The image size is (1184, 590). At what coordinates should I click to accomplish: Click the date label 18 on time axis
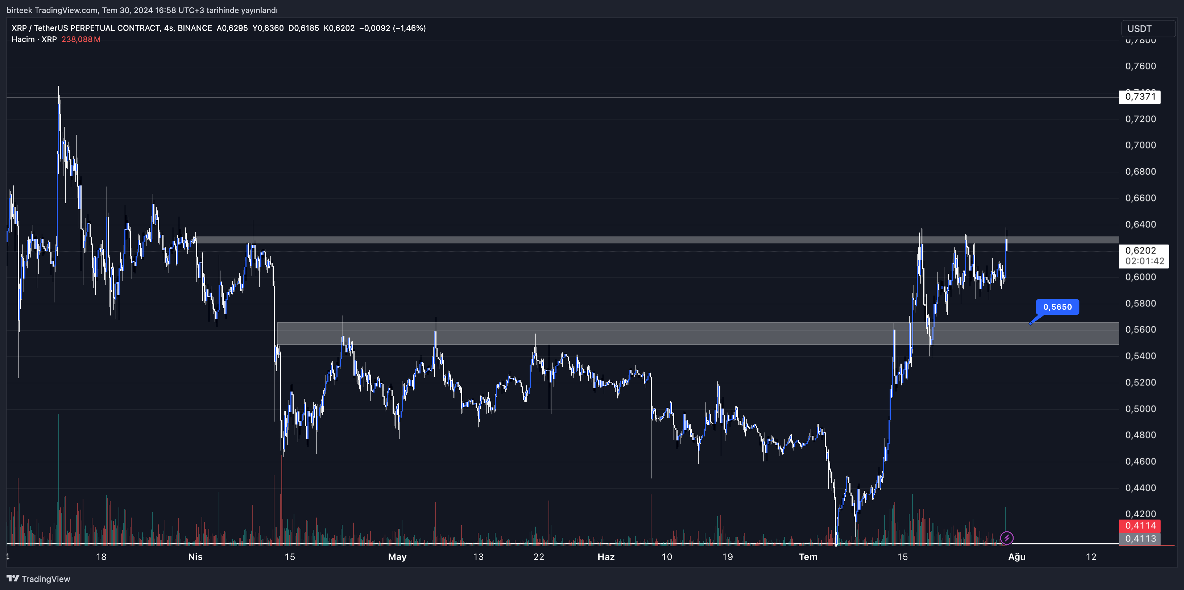point(101,556)
